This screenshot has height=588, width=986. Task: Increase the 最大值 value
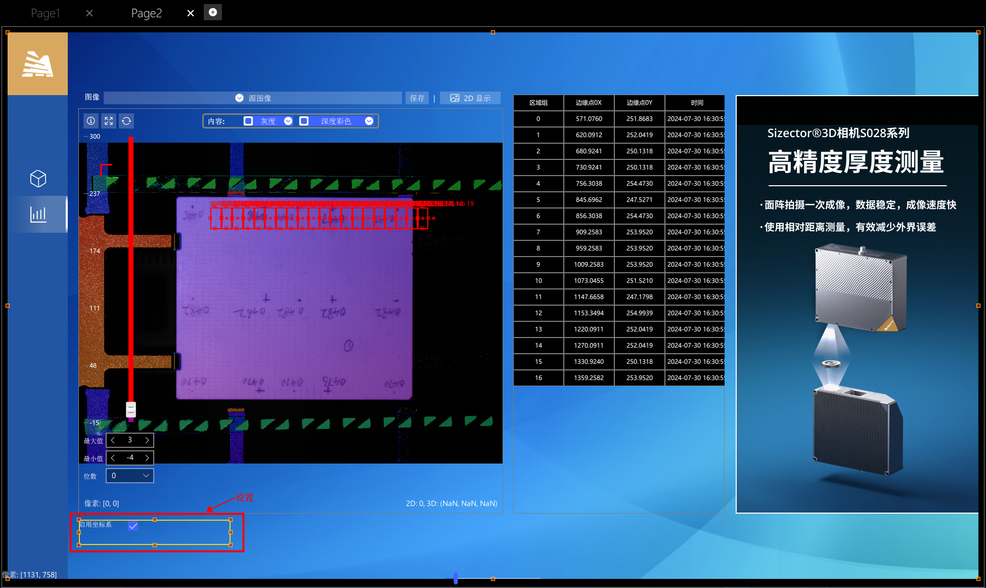[147, 440]
